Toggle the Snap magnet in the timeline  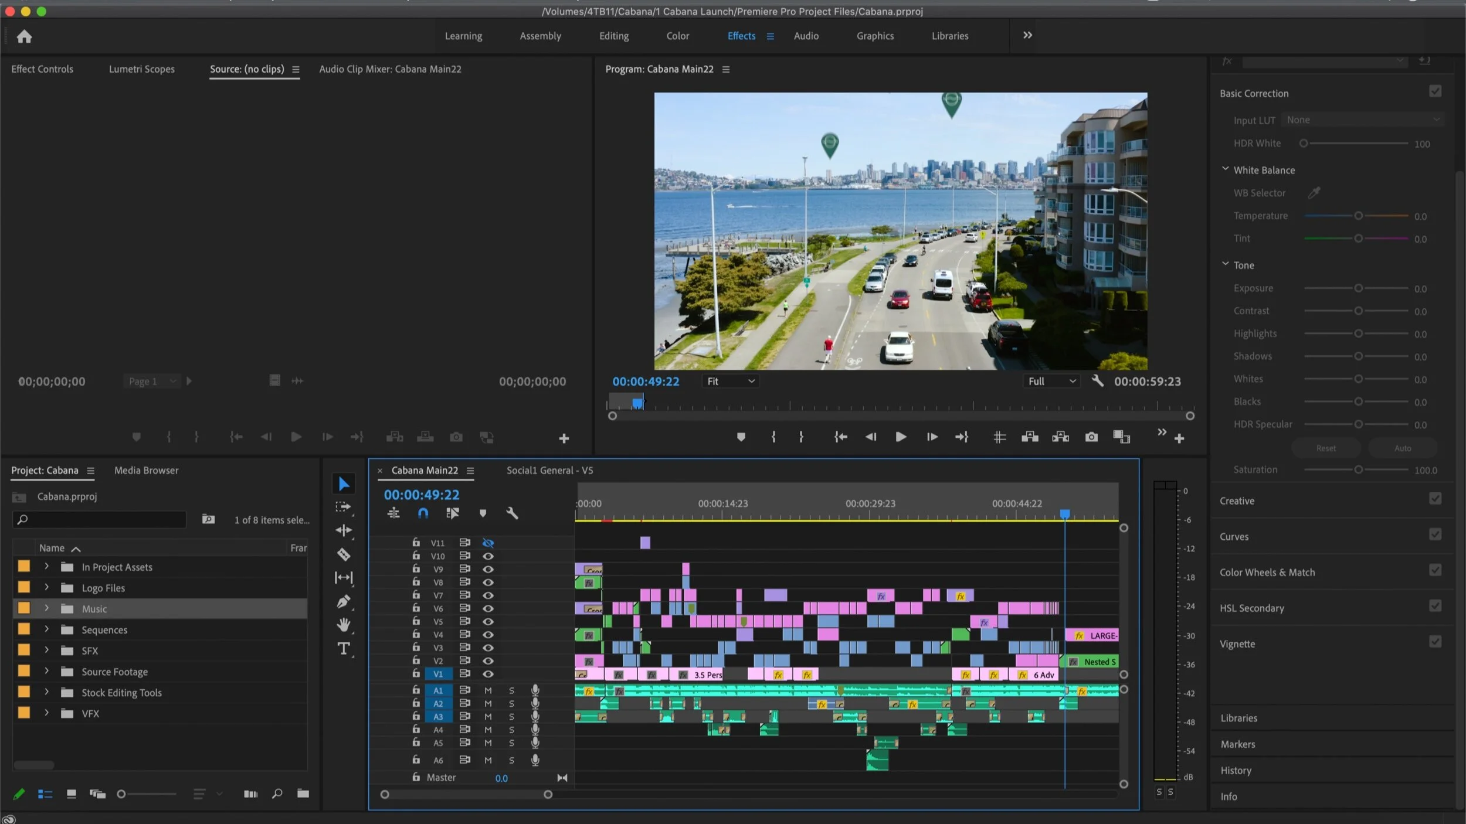tap(423, 513)
